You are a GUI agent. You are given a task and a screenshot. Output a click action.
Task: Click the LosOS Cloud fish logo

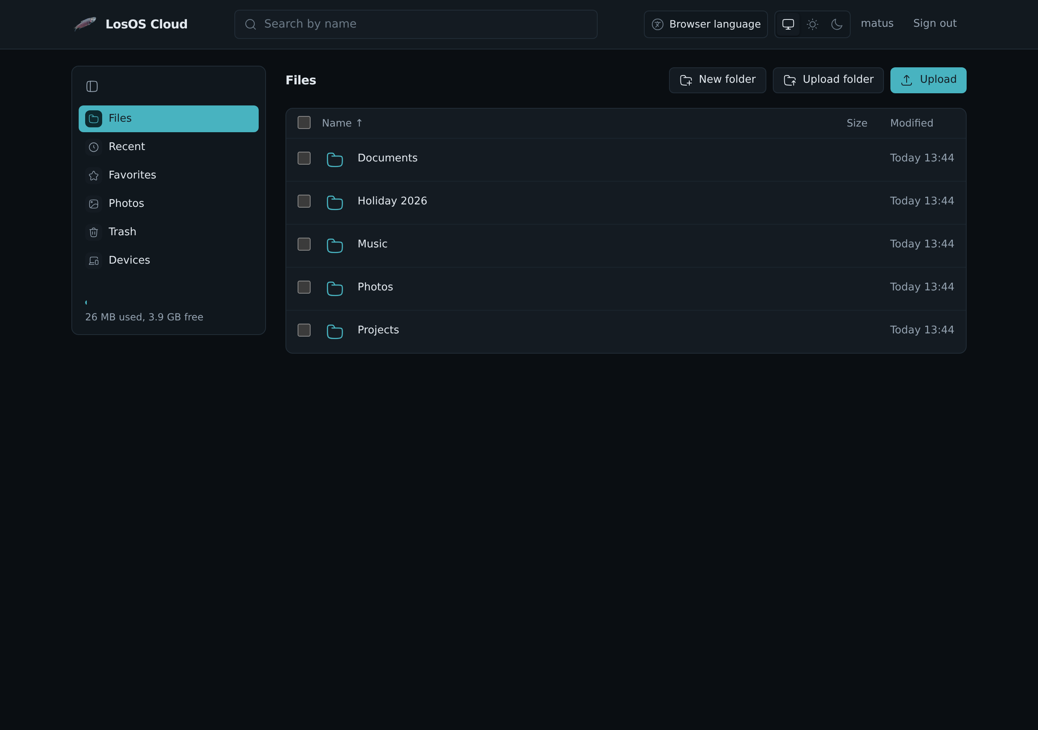85,24
